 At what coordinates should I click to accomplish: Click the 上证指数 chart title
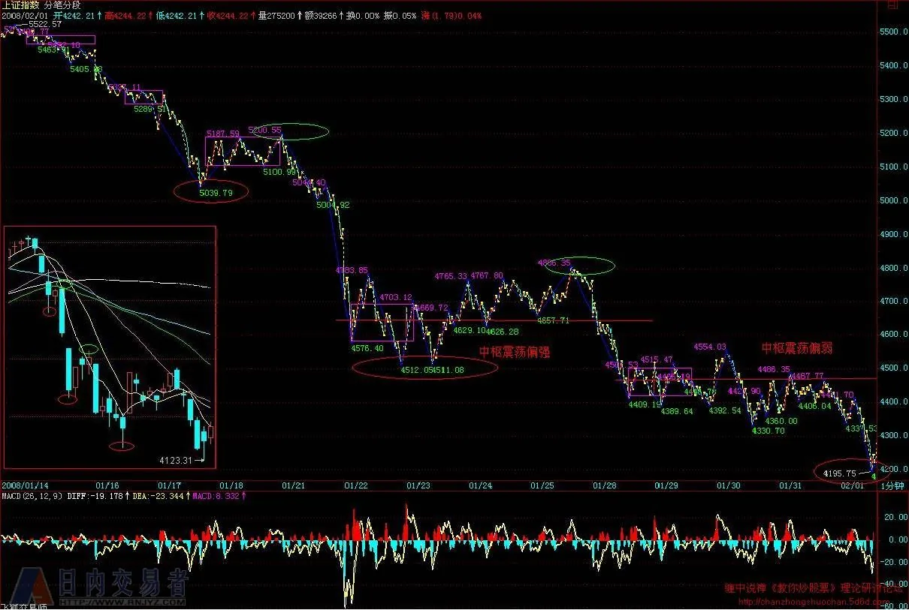pos(20,5)
